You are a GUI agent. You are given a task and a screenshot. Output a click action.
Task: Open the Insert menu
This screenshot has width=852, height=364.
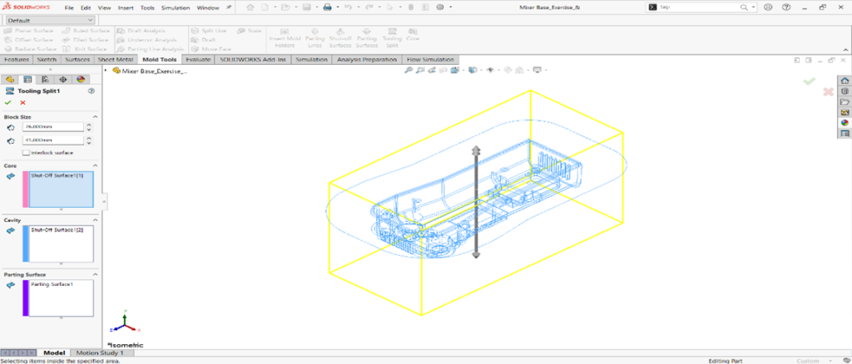point(126,7)
